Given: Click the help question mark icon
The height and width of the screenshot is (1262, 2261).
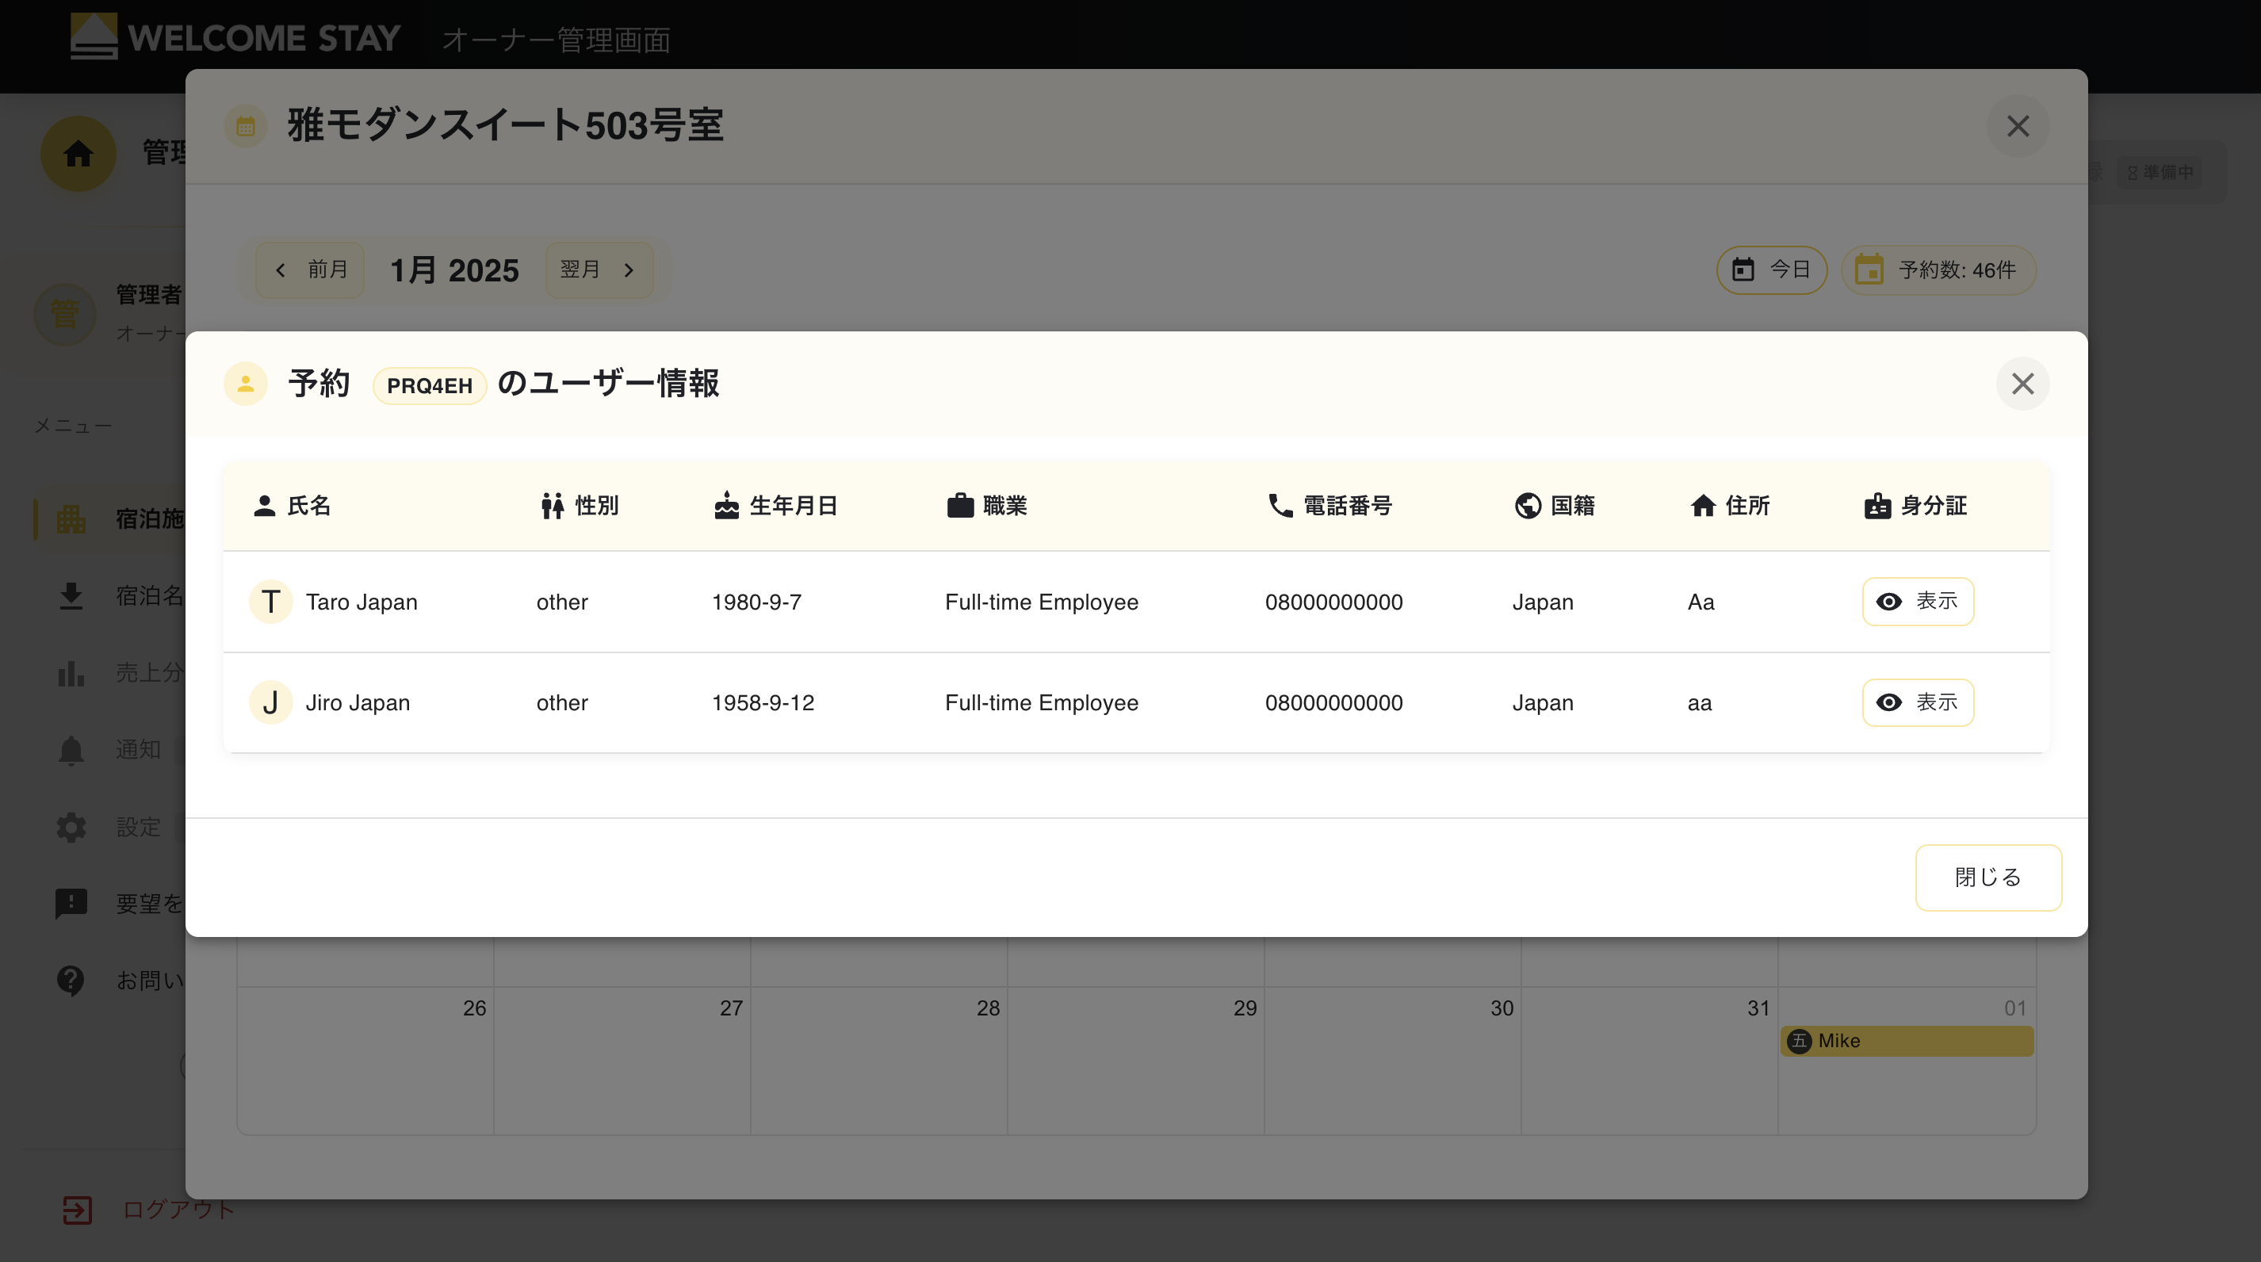Looking at the screenshot, I should pos(71,980).
